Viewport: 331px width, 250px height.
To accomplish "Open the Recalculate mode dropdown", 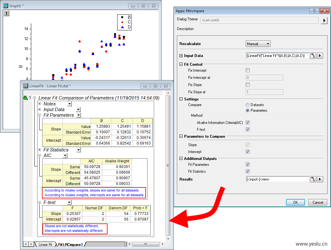I will (258, 44).
